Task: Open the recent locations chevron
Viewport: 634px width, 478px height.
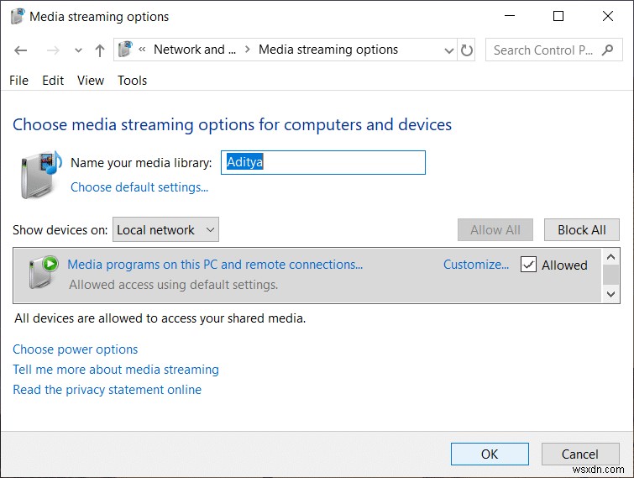Action: click(x=78, y=50)
